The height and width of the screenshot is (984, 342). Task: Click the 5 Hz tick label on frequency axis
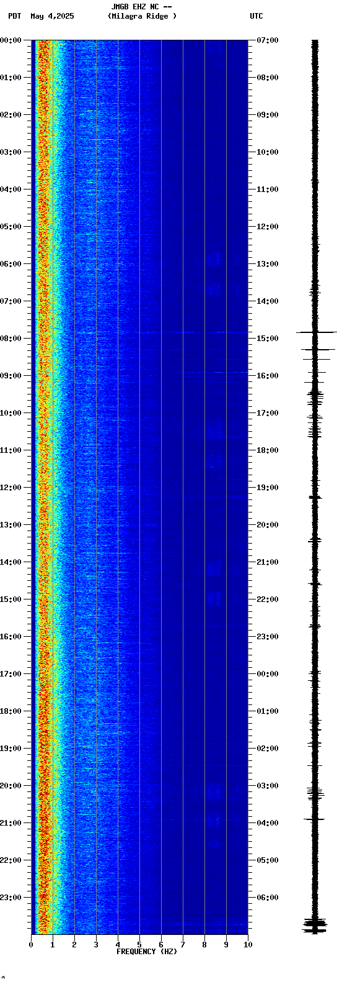point(139,945)
